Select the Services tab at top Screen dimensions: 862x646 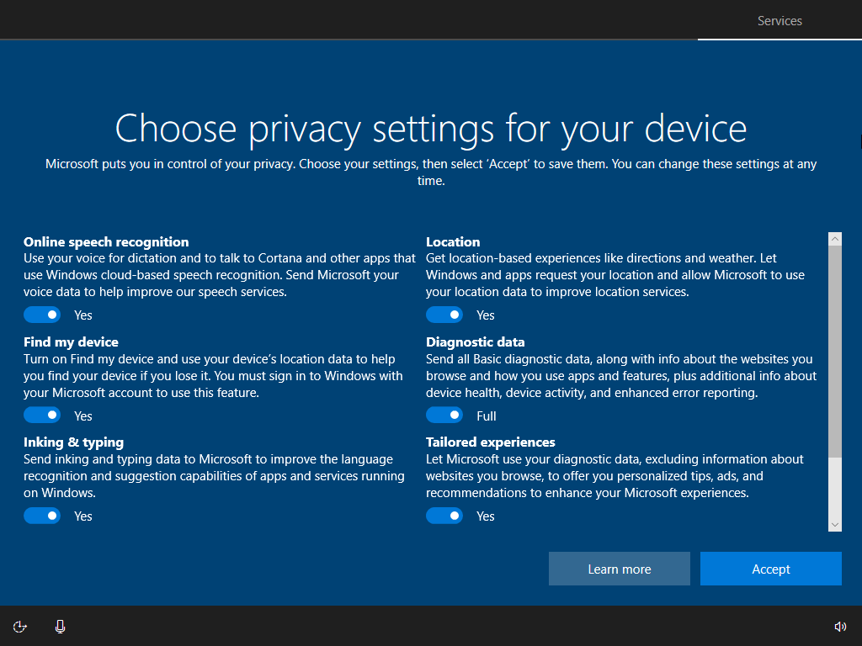coord(780,21)
